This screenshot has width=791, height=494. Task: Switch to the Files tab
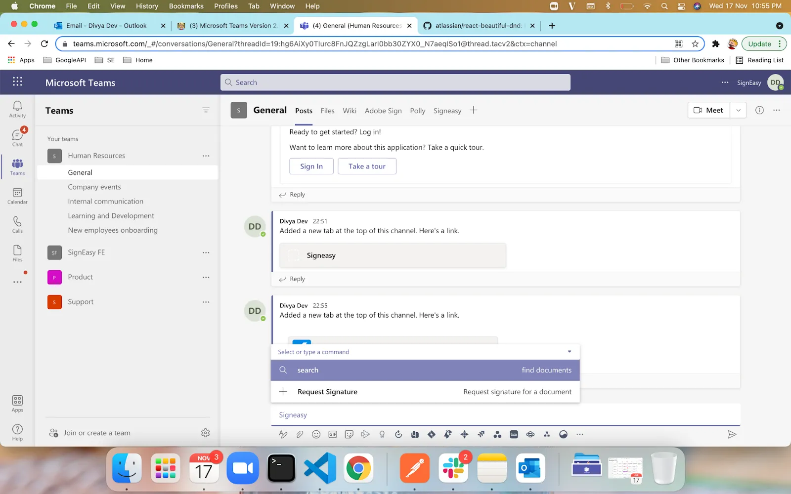click(x=327, y=111)
